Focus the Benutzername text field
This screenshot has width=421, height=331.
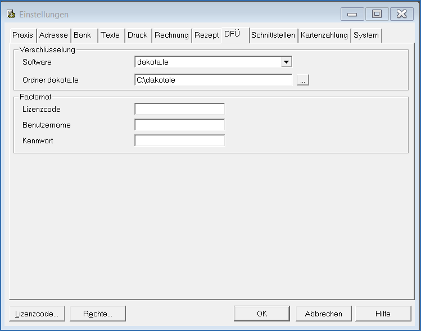(x=179, y=125)
